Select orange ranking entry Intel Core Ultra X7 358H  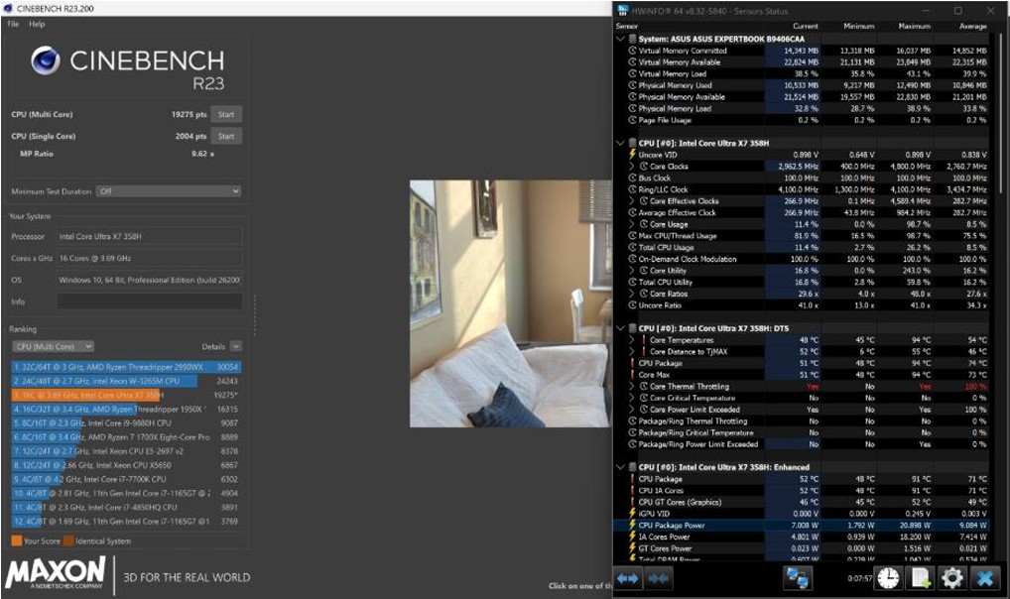[126, 395]
